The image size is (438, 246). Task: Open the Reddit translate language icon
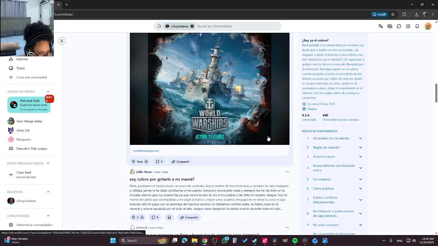click(381, 26)
